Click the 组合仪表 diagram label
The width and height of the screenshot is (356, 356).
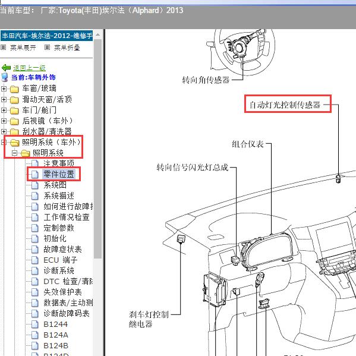(248, 144)
